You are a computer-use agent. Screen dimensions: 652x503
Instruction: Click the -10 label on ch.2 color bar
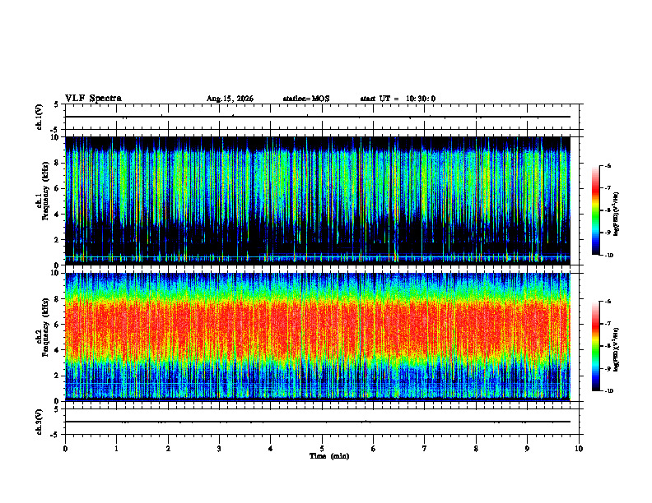point(609,391)
